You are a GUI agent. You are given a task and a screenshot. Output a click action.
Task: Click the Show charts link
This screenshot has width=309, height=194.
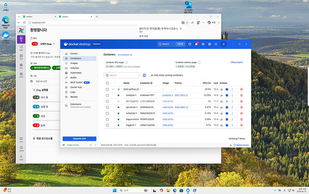tap(237, 62)
